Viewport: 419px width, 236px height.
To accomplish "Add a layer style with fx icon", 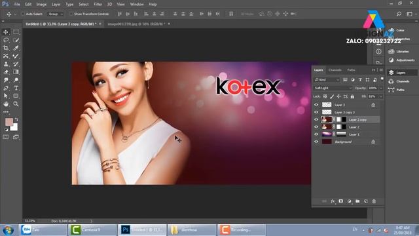I will 333,201.
